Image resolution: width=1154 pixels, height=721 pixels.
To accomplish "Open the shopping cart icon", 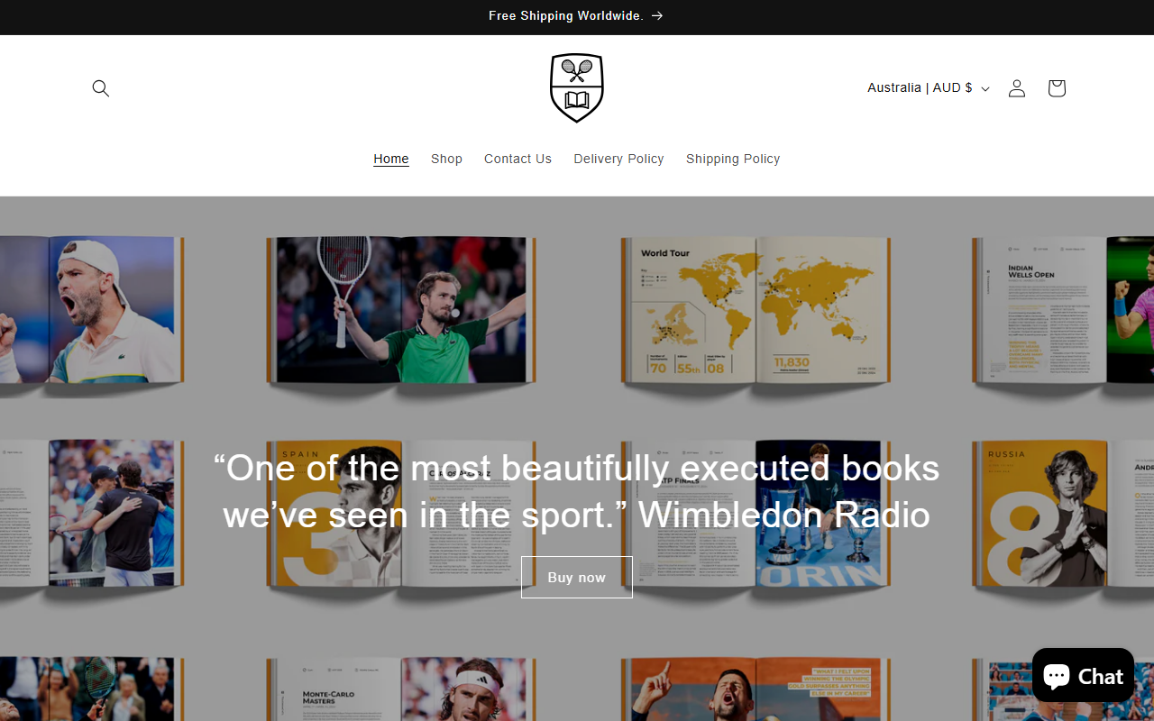I will [x=1057, y=88].
